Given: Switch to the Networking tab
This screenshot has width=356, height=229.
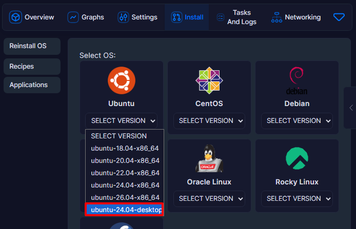Looking at the screenshot, I should coord(296,17).
